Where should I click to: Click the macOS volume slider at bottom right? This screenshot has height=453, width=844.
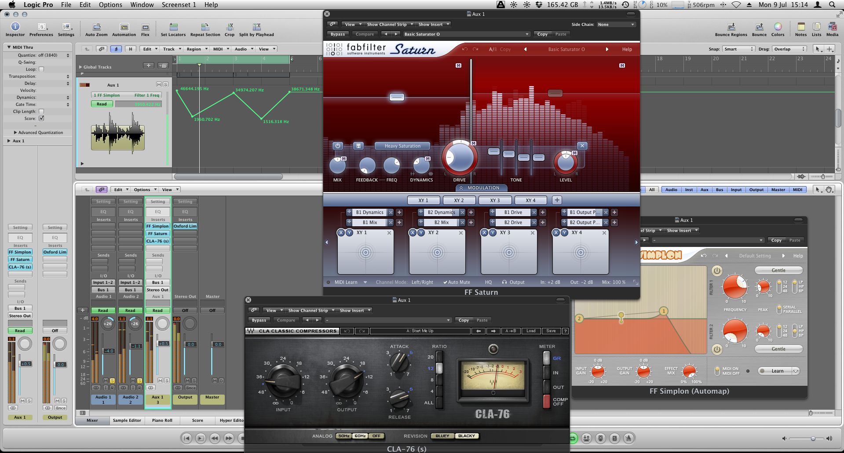point(806,438)
